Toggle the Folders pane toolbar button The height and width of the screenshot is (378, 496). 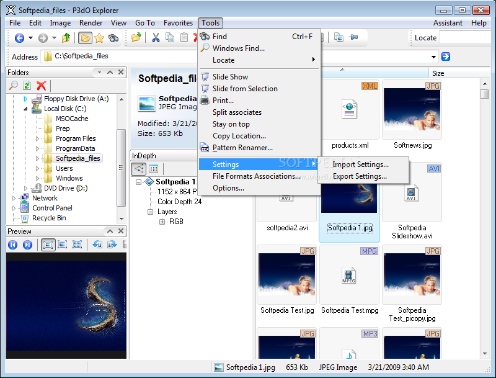click(85, 38)
